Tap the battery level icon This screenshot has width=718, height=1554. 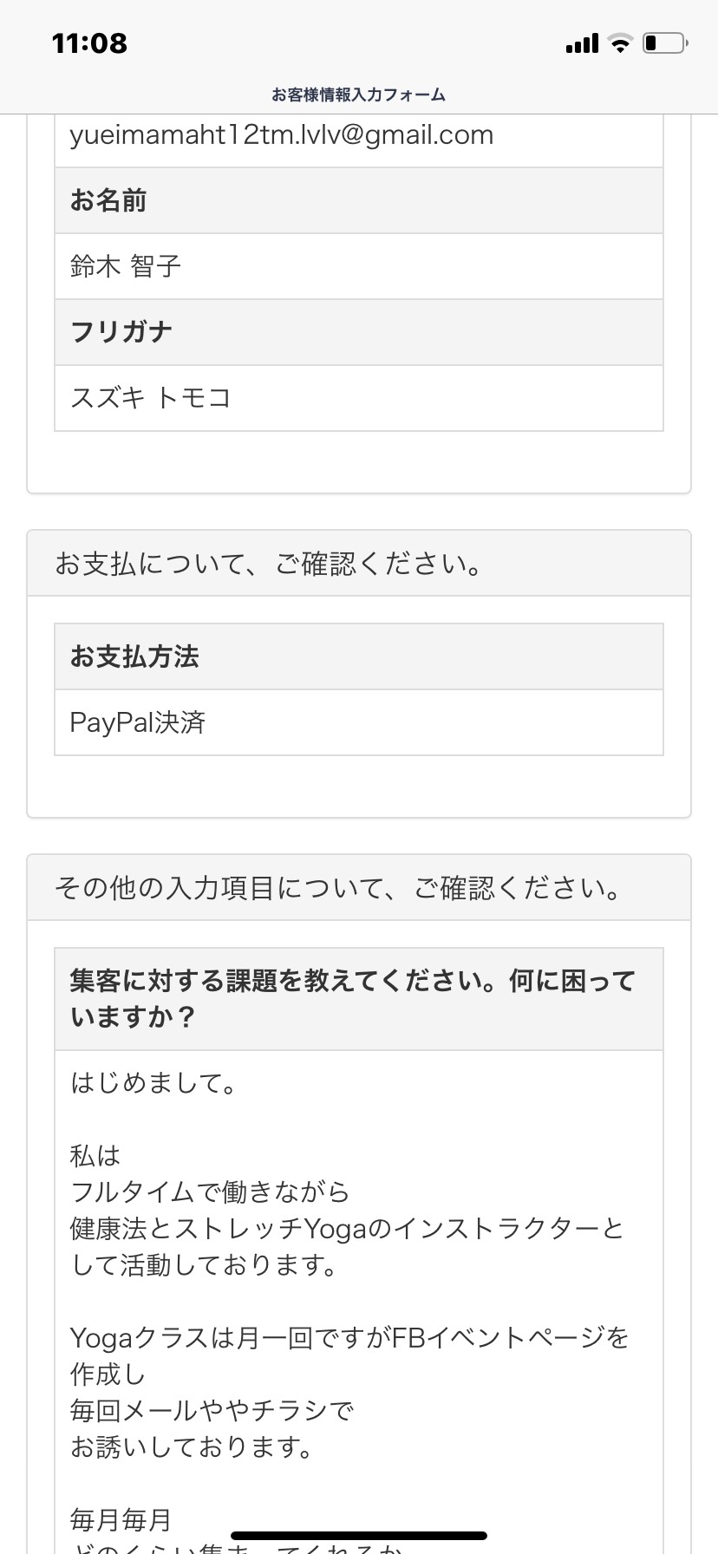click(x=665, y=43)
